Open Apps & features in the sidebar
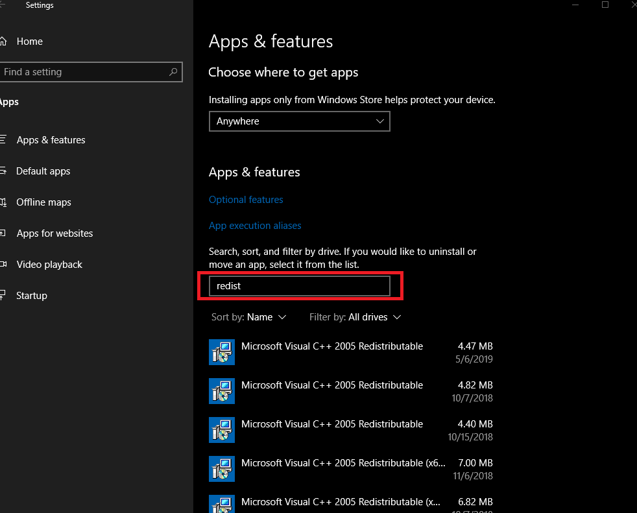The width and height of the screenshot is (637, 513). click(51, 139)
